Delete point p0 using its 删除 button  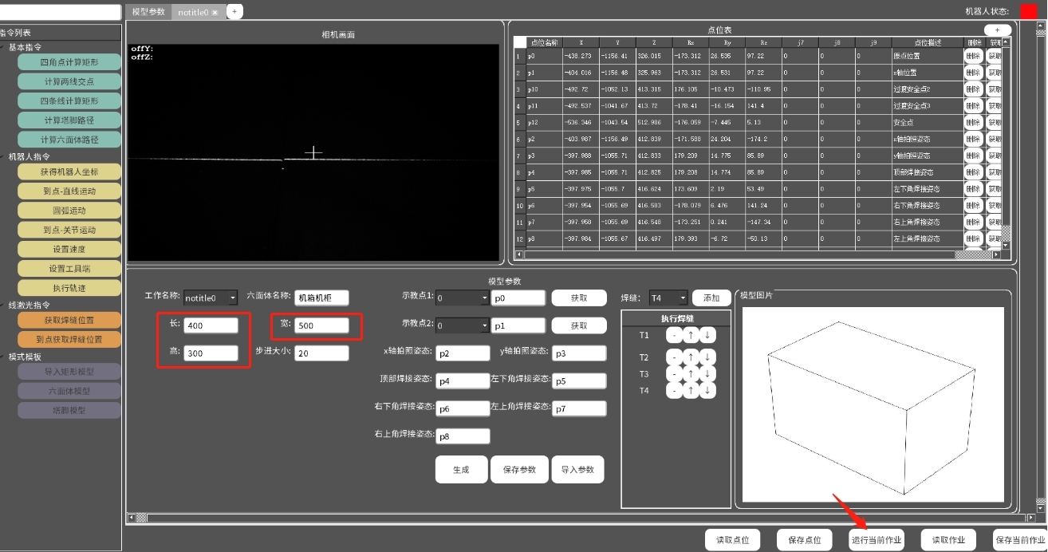pos(973,57)
